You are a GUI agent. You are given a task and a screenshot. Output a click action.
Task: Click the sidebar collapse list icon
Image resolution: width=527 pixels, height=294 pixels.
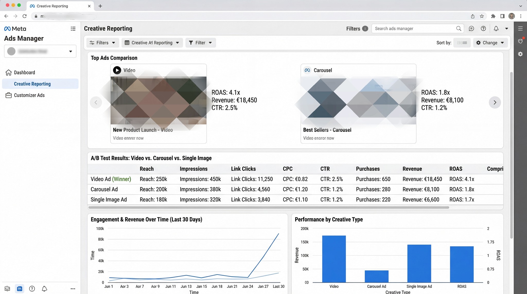[x=73, y=29]
